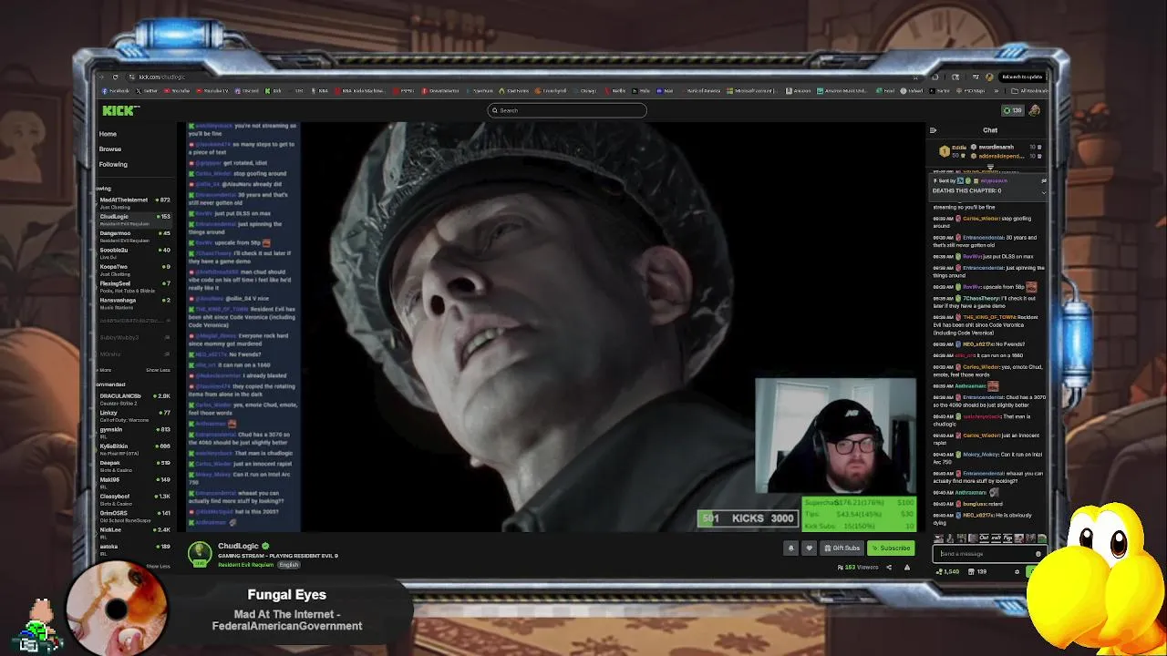This screenshot has width=1167, height=656.
Task: Click the Subscribe button
Action: pos(890,548)
